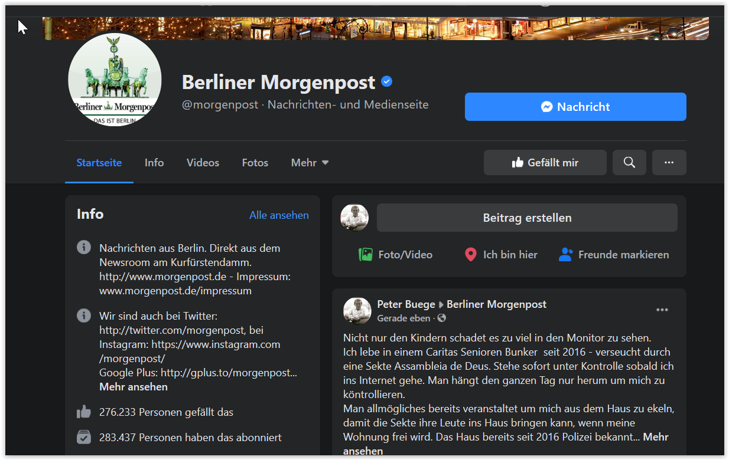The width and height of the screenshot is (729, 460).
Task: Switch to the Startseite tab
Action: 99,163
